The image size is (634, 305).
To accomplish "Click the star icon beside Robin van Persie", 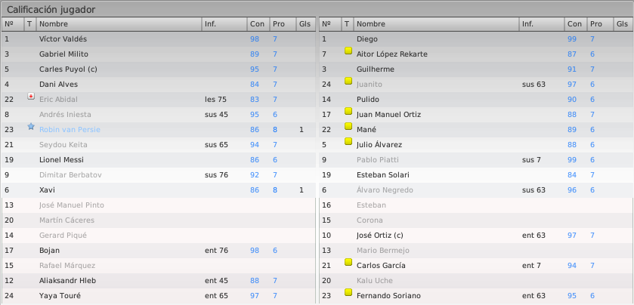I will [31, 126].
